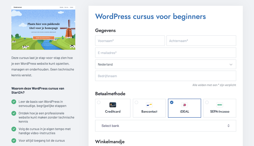This screenshot has width=254, height=146.
Task: Select the Bancontact radio button
Action: click(x=136, y=102)
